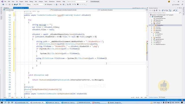Open the Any CPU platform dropdown
The width and height of the screenshot is (185, 104).
tap(38, 5)
